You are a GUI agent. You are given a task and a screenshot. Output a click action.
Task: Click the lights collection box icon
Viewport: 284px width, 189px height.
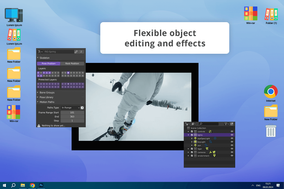[x=195, y=135]
